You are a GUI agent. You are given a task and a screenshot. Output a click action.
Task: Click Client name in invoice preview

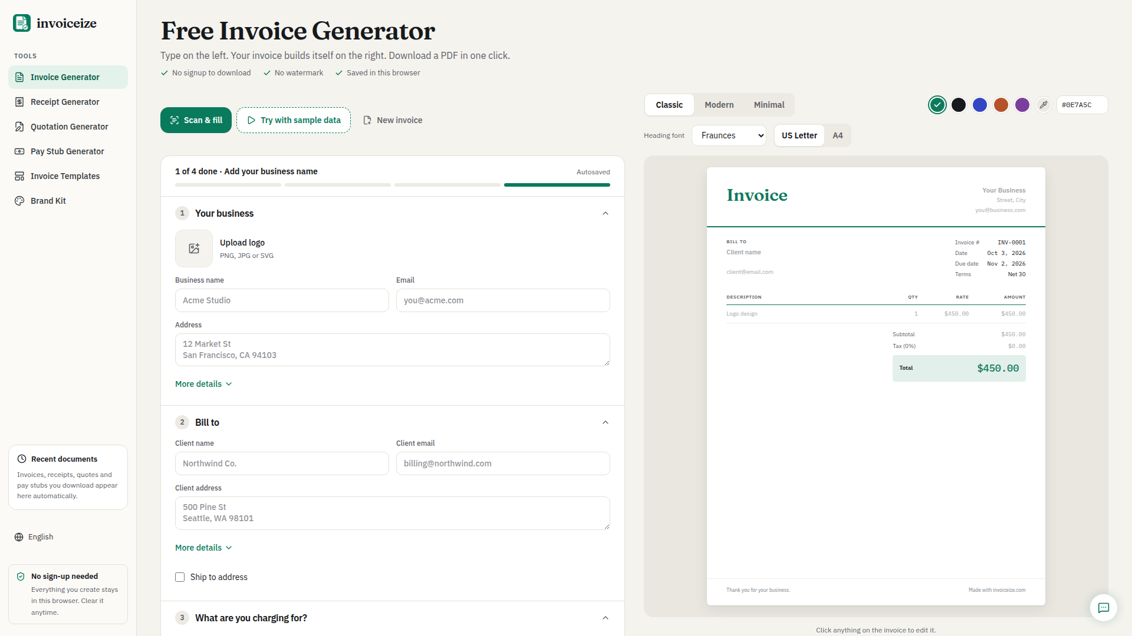743,252
